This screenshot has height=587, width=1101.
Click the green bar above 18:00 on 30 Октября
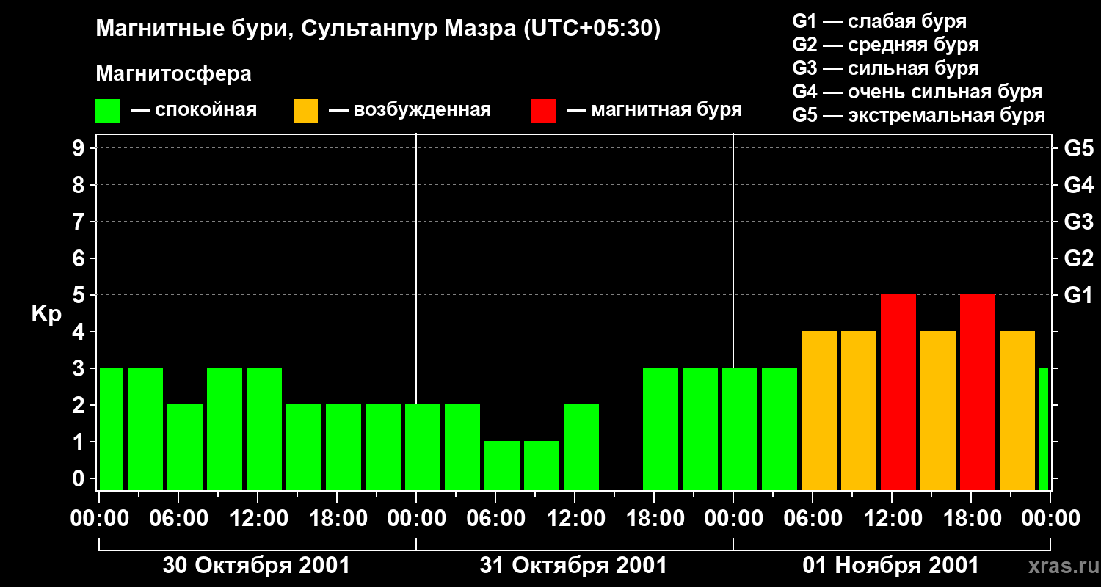pos(344,447)
